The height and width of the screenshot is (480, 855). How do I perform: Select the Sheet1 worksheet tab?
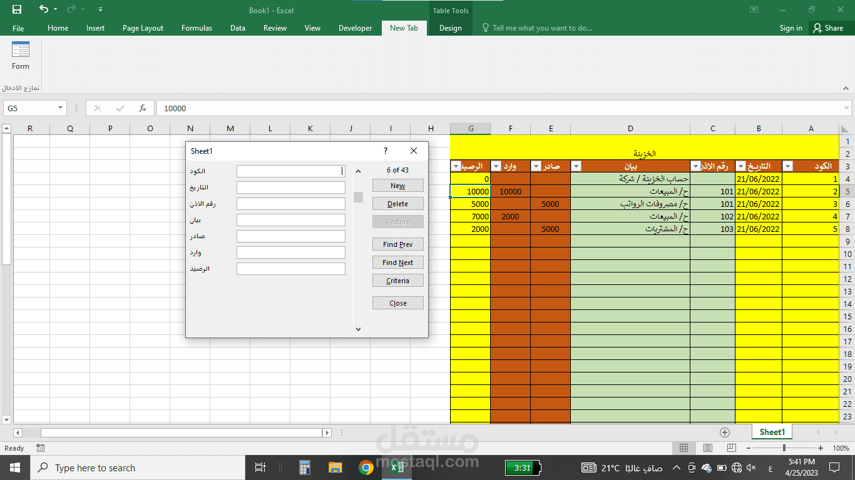click(772, 432)
